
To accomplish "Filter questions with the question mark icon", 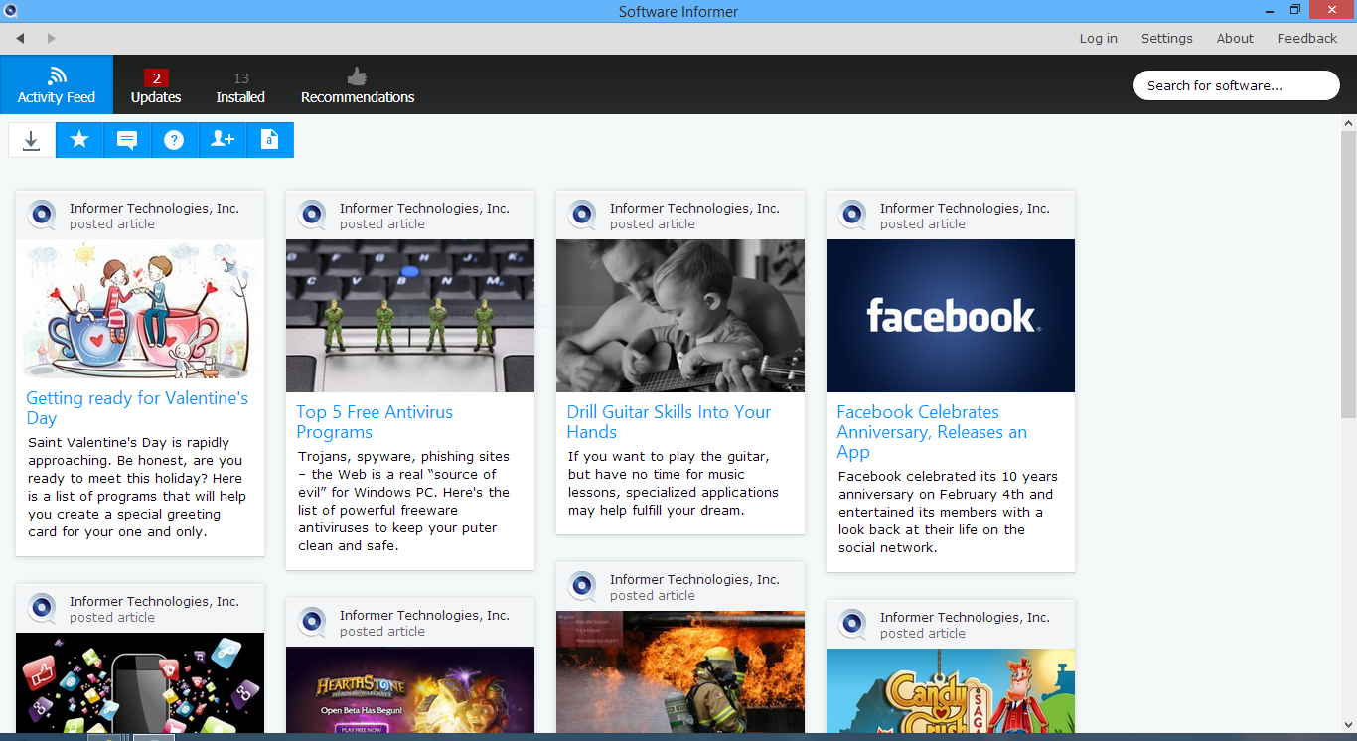I will pyautogui.click(x=174, y=139).
